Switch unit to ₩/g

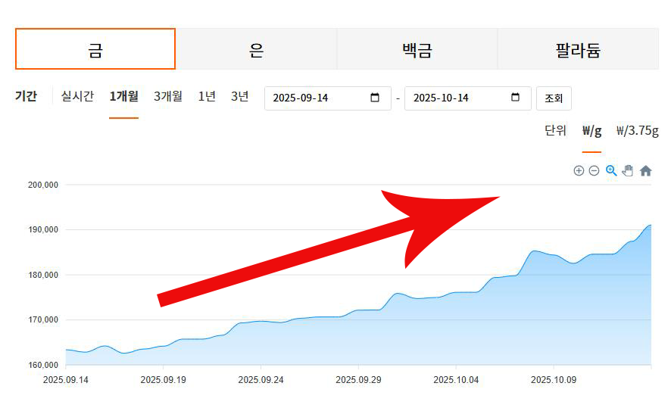coord(591,130)
